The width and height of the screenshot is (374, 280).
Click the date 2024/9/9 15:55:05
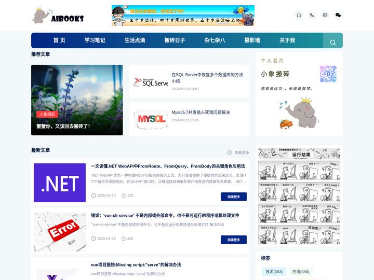(x=185, y=120)
